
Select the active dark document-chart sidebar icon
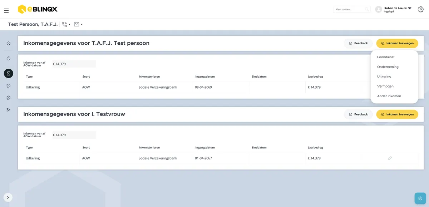pos(9,73)
